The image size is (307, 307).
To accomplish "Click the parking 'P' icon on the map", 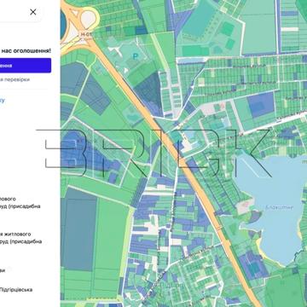I will [x=136, y=56].
